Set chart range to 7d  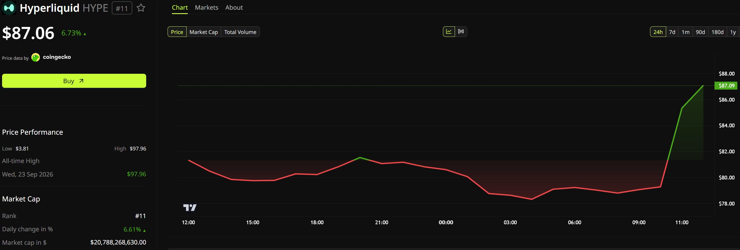(672, 32)
